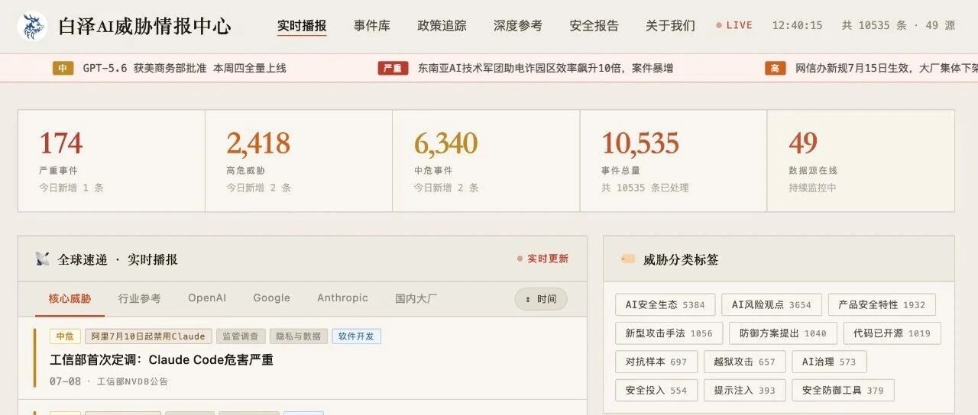This screenshot has height=415, width=978.
Task: Filter by 产品安全特性 1932 tag
Action: click(x=881, y=304)
